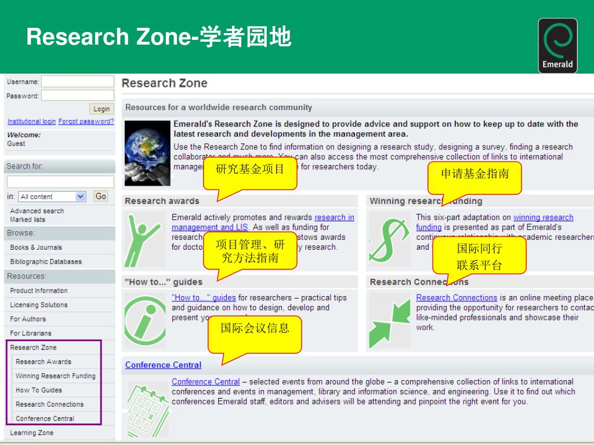Click the Winning research funding heading
Viewport: 594px width, 445px height.
(x=426, y=201)
